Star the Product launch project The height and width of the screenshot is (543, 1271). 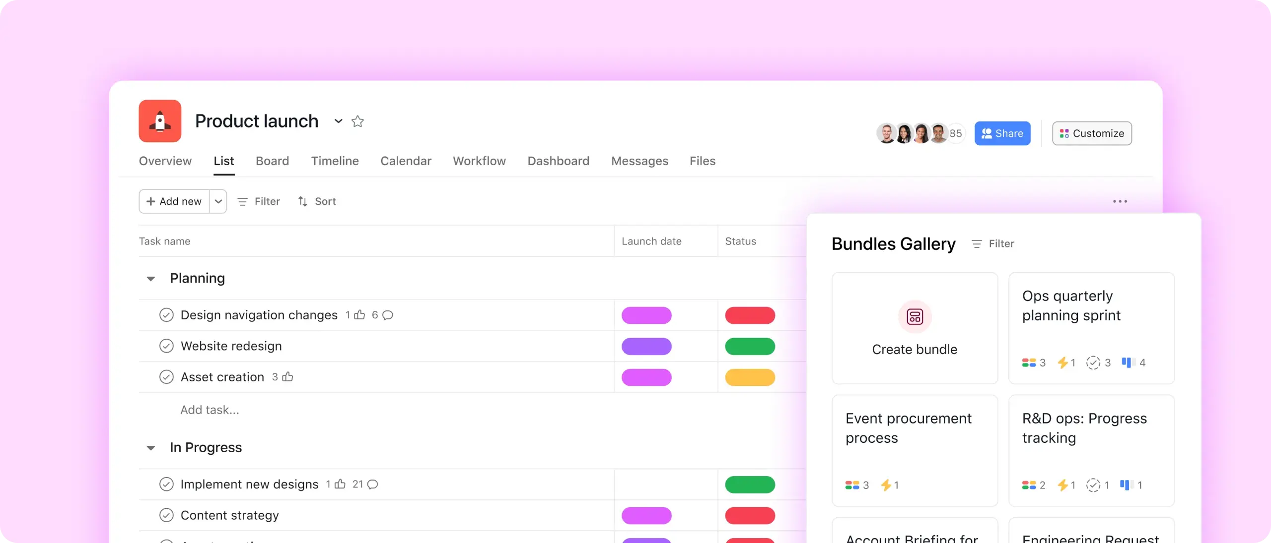point(357,121)
